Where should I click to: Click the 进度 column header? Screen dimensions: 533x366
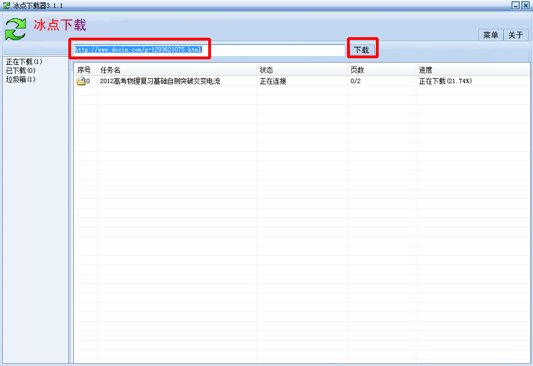[472, 70]
